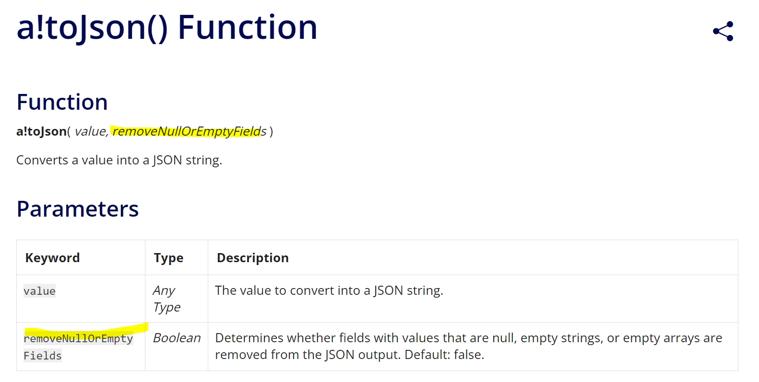759x382 pixels.
Task: Click the text Default: false
Action: coord(444,355)
